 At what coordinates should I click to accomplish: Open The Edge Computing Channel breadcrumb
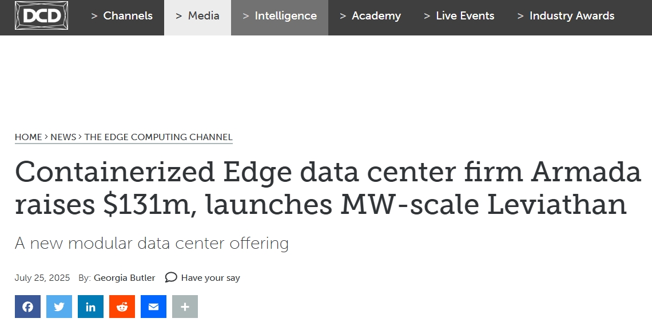pos(158,137)
